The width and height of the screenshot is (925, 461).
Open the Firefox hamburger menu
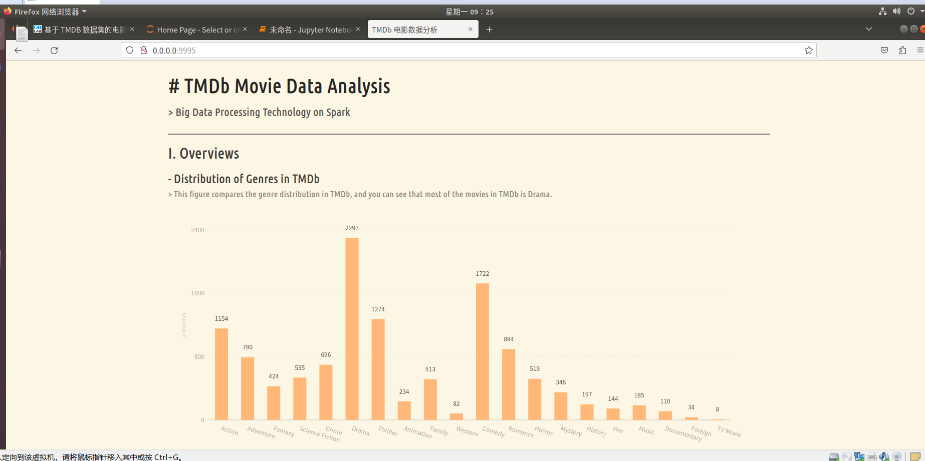920,50
